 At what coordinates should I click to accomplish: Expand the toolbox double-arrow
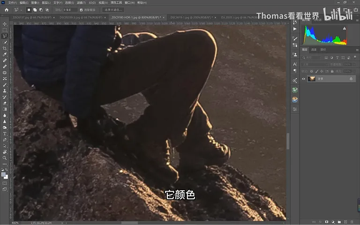[x=2, y=15]
